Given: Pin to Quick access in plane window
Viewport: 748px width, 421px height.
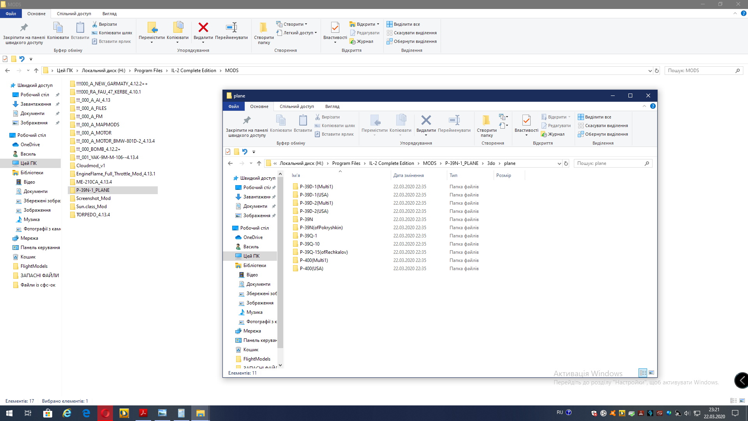Looking at the screenshot, I should coord(247,120).
